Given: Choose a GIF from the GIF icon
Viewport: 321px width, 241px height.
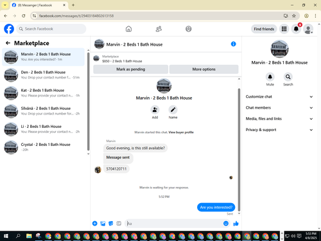Looking at the screenshot, I should [x=119, y=224].
